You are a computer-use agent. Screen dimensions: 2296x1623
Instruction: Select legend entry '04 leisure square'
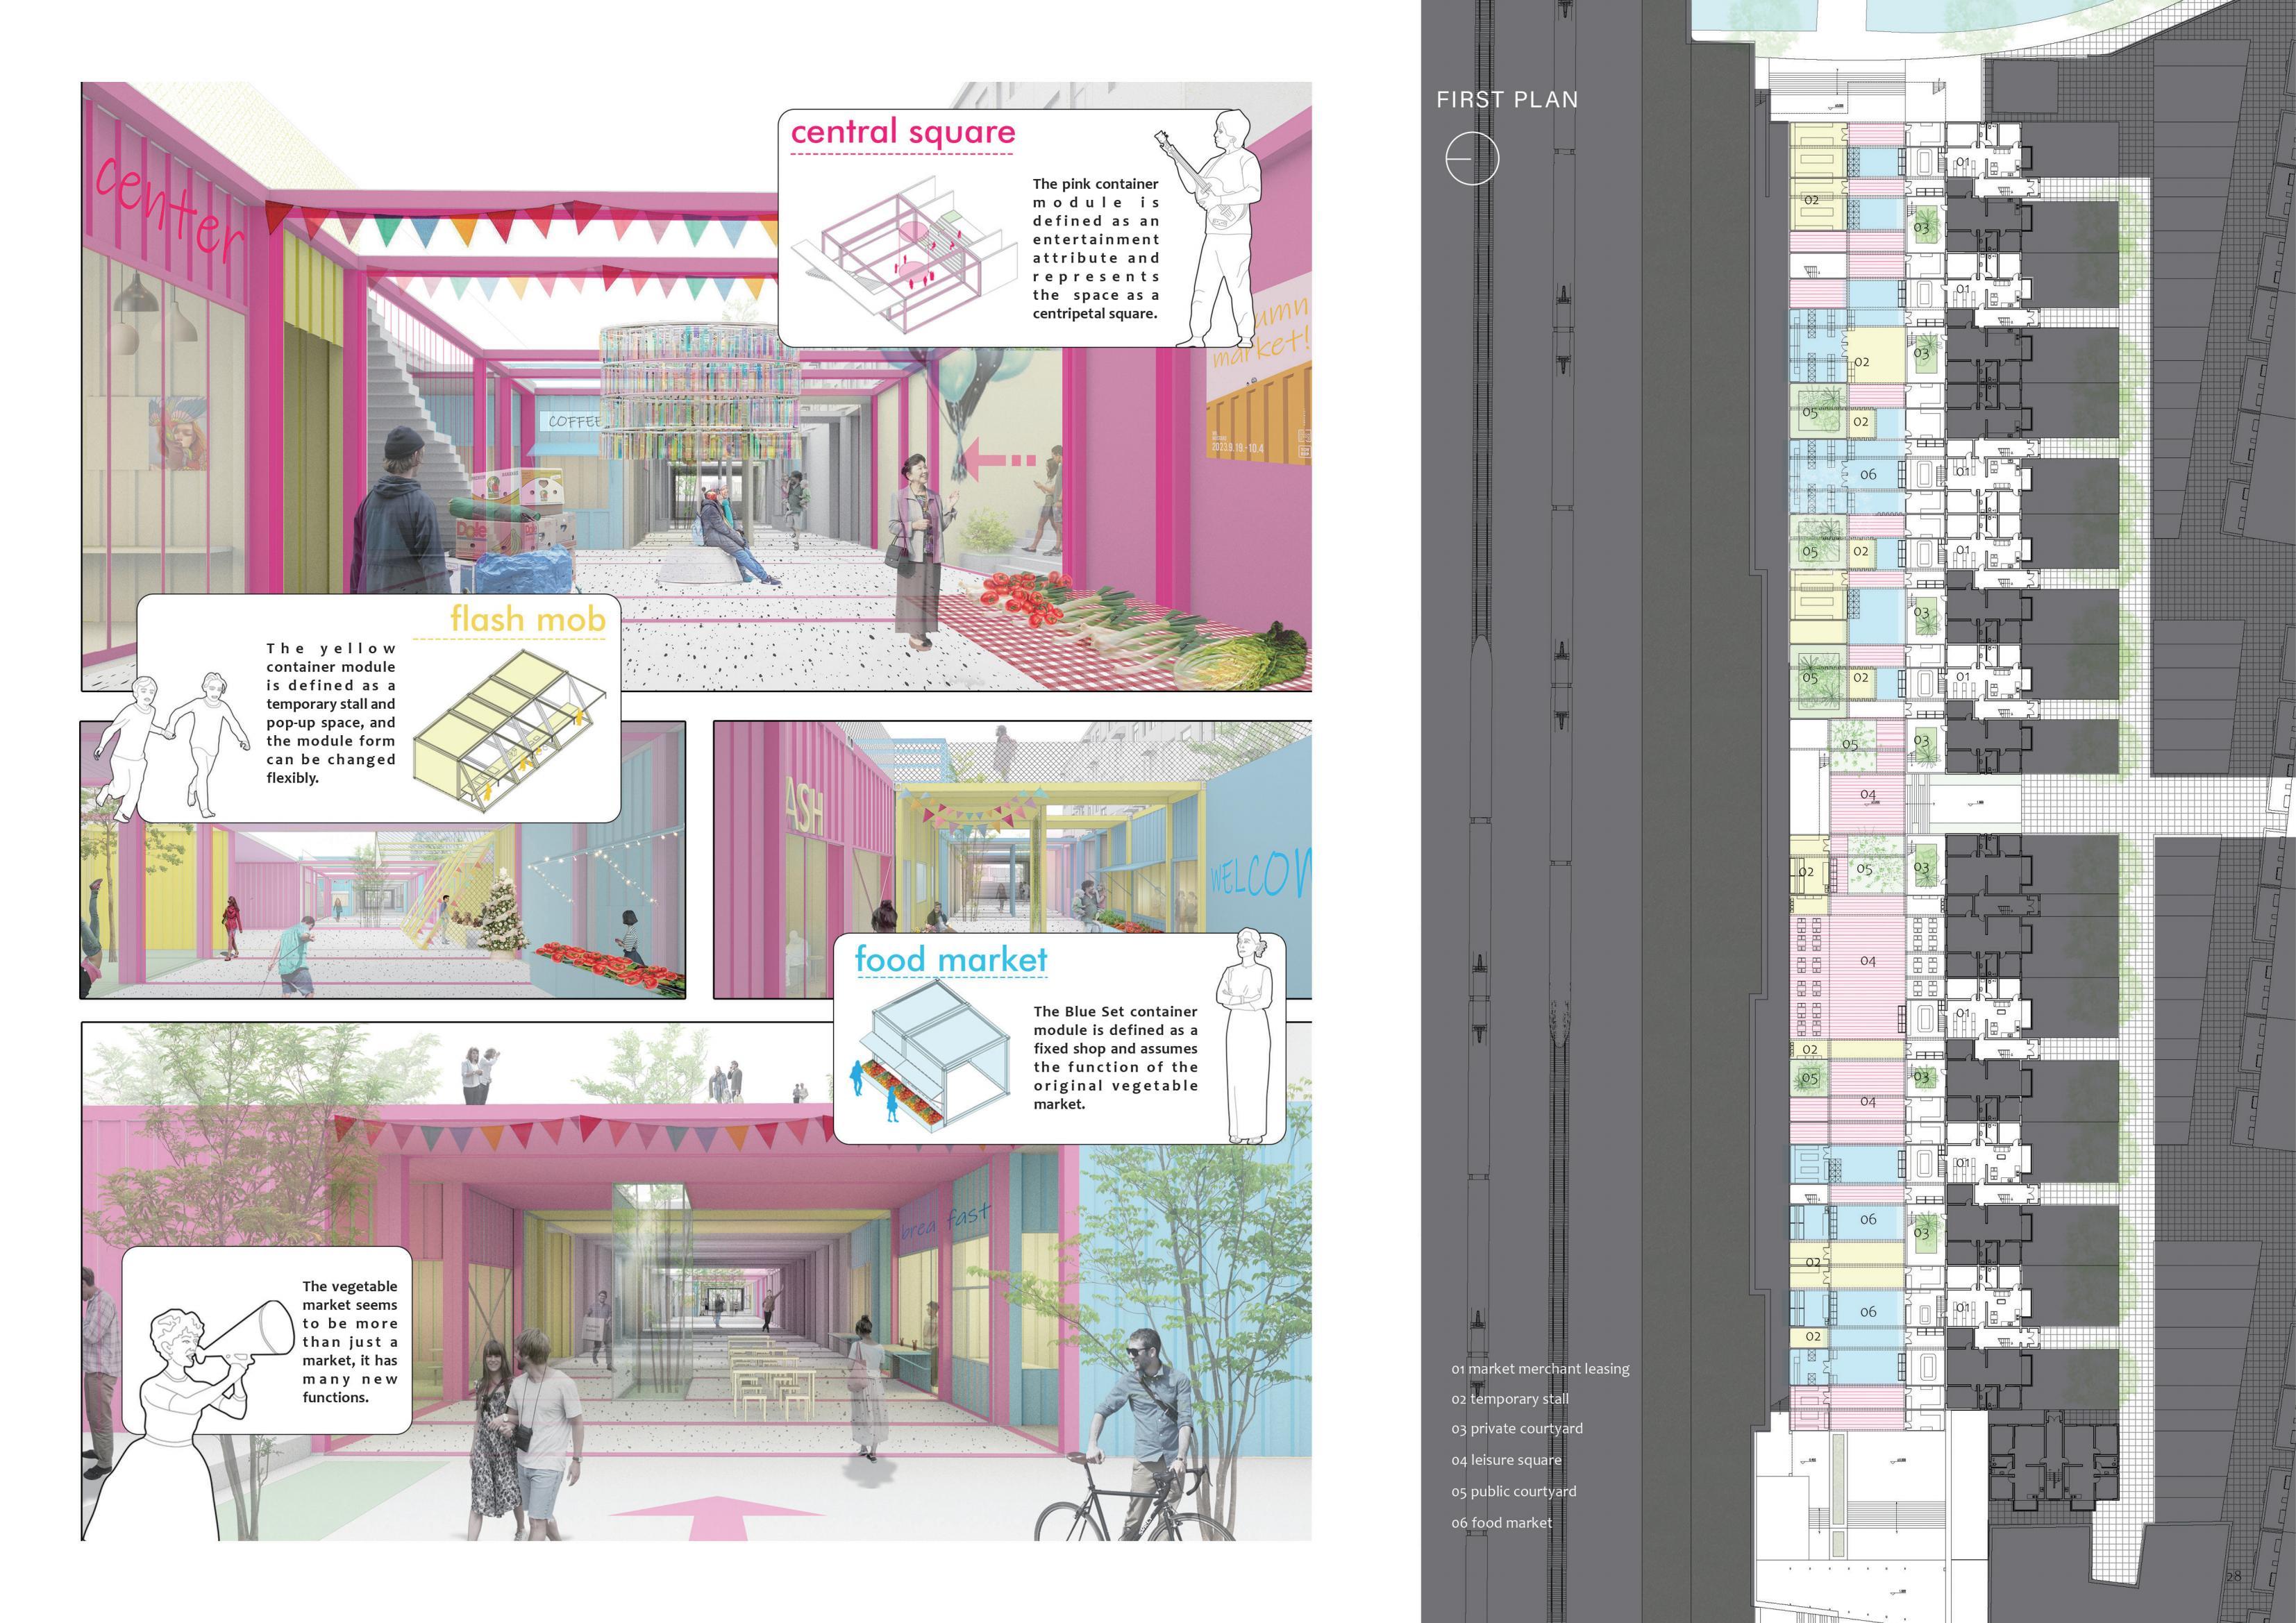tap(1506, 1460)
